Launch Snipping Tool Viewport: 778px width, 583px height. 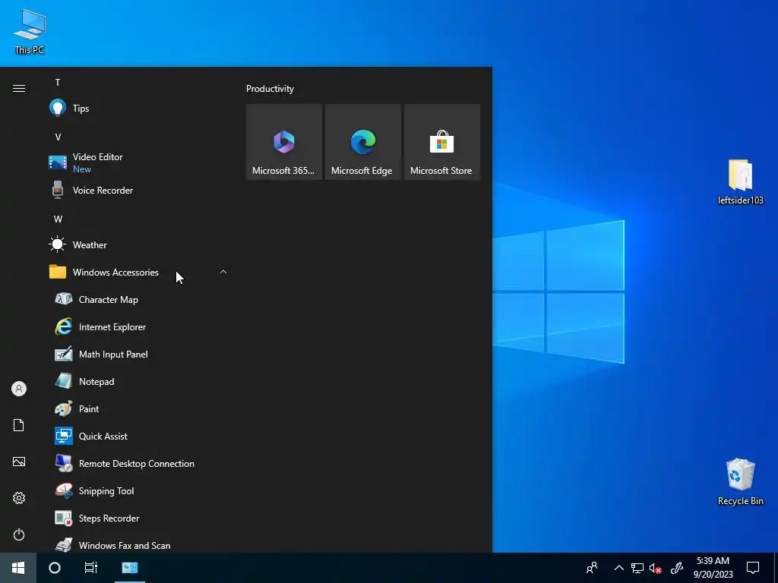[x=138, y=491]
